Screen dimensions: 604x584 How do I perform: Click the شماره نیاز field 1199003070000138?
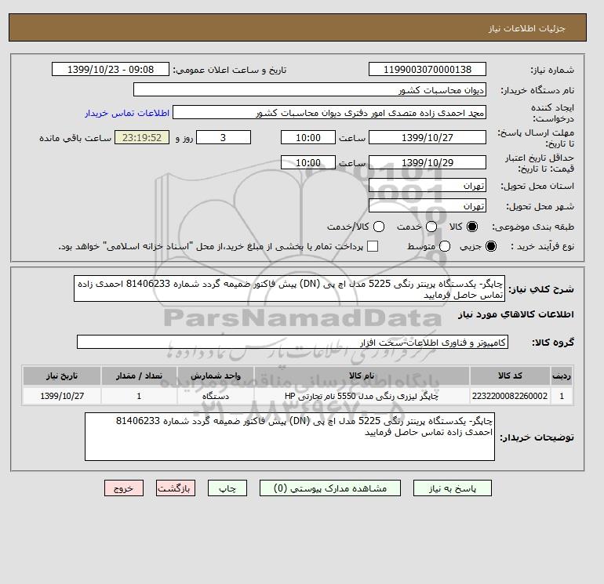428,69
